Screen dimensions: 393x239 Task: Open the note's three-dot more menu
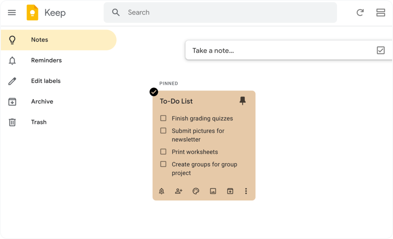point(246,191)
